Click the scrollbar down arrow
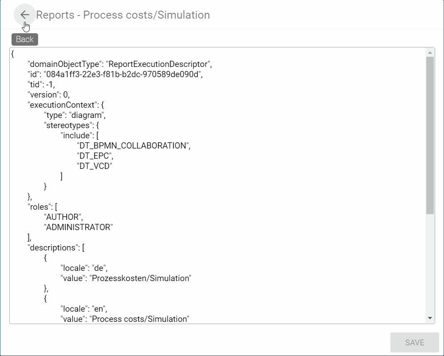 [429, 317]
